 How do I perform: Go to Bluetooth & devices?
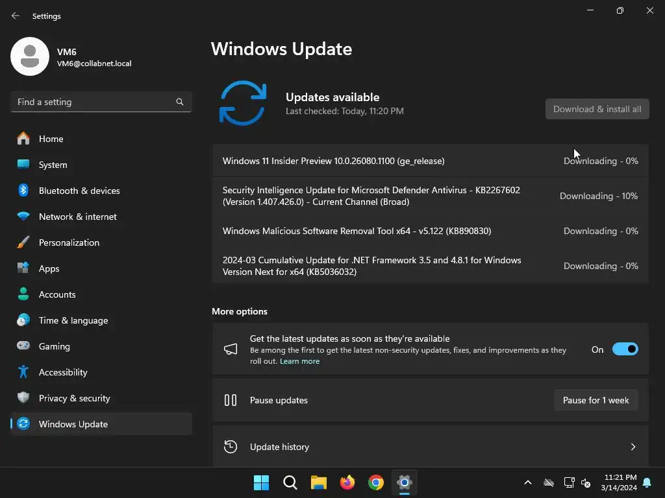tap(101, 191)
